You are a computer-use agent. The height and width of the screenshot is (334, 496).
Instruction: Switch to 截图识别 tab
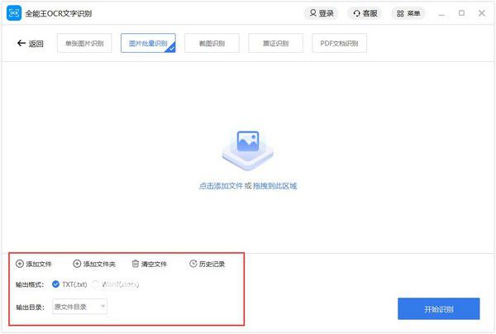212,43
